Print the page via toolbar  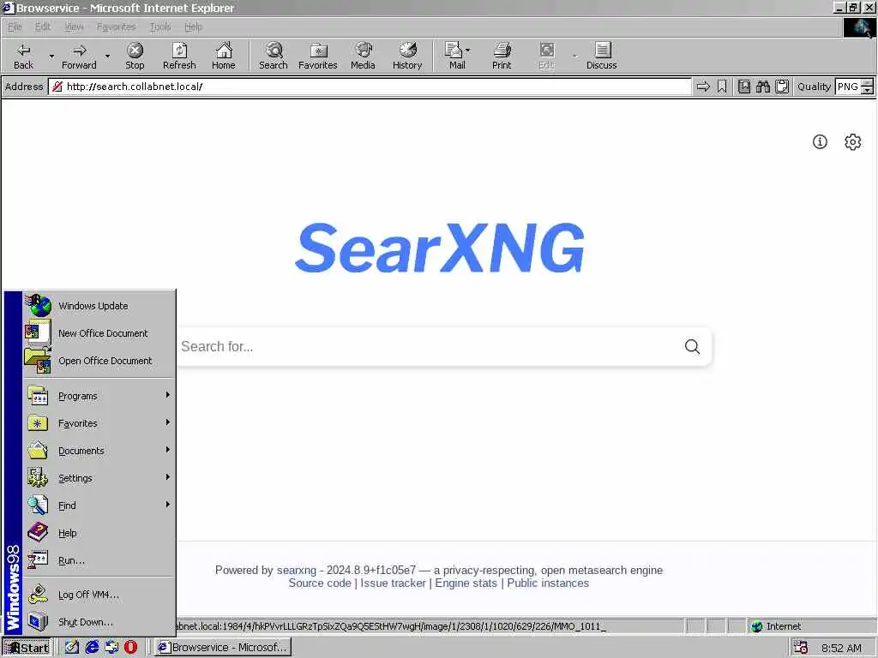(502, 56)
